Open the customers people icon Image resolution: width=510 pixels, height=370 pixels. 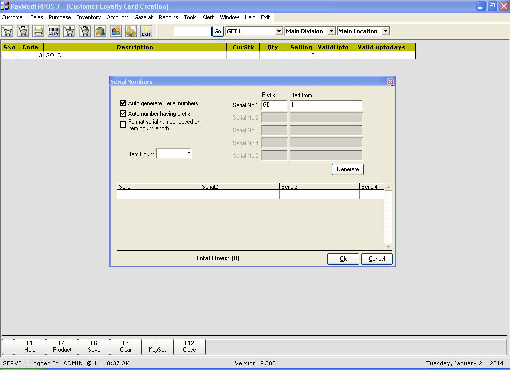tap(116, 31)
